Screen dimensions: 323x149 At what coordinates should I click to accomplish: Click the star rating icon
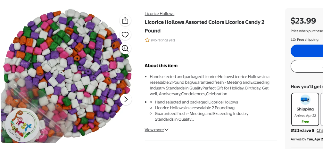[147, 40]
